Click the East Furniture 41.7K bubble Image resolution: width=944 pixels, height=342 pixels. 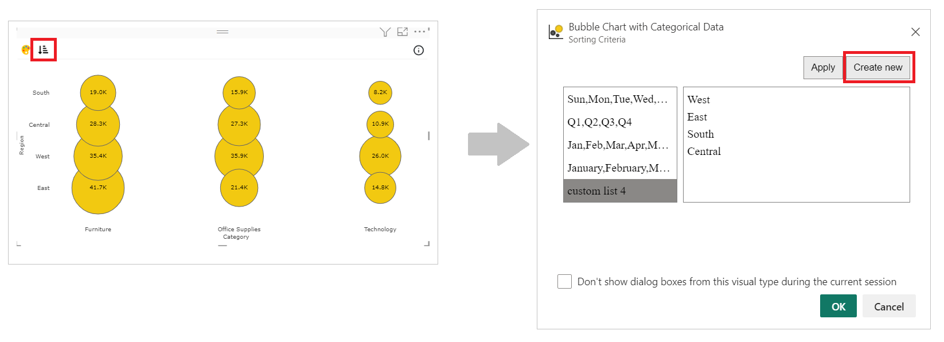[x=98, y=188]
